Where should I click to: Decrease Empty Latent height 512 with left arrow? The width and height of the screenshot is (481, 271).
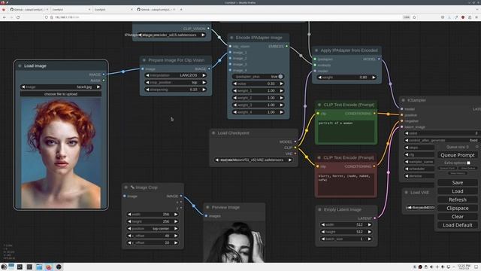[x=322, y=232]
